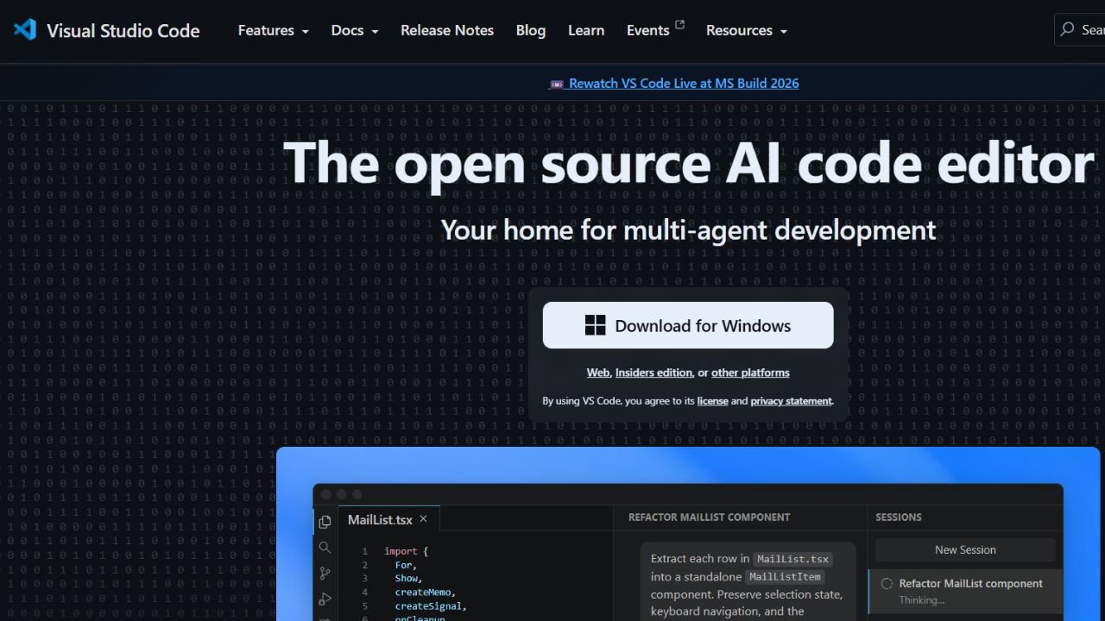The height and width of the screenshot is (621, 1105).
Task: Click the 'createSignal,' code line
Action: click(x=431, y=606)
